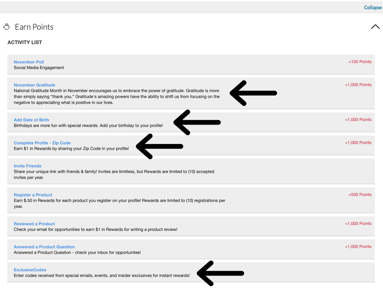Open the November Poll activity

coord(29,62)
